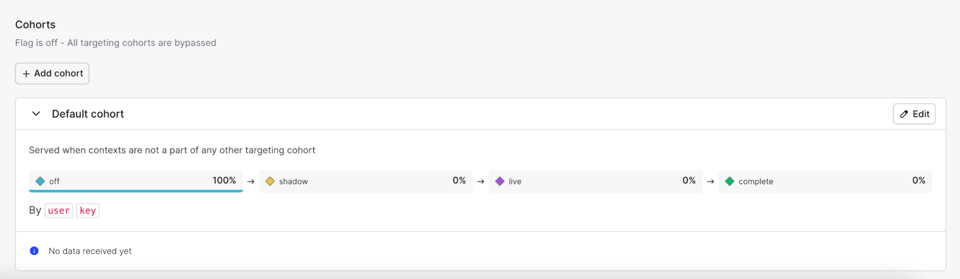Click the red 'user' context tag
The height and width of the screenshot is (279, 960).
59,210
